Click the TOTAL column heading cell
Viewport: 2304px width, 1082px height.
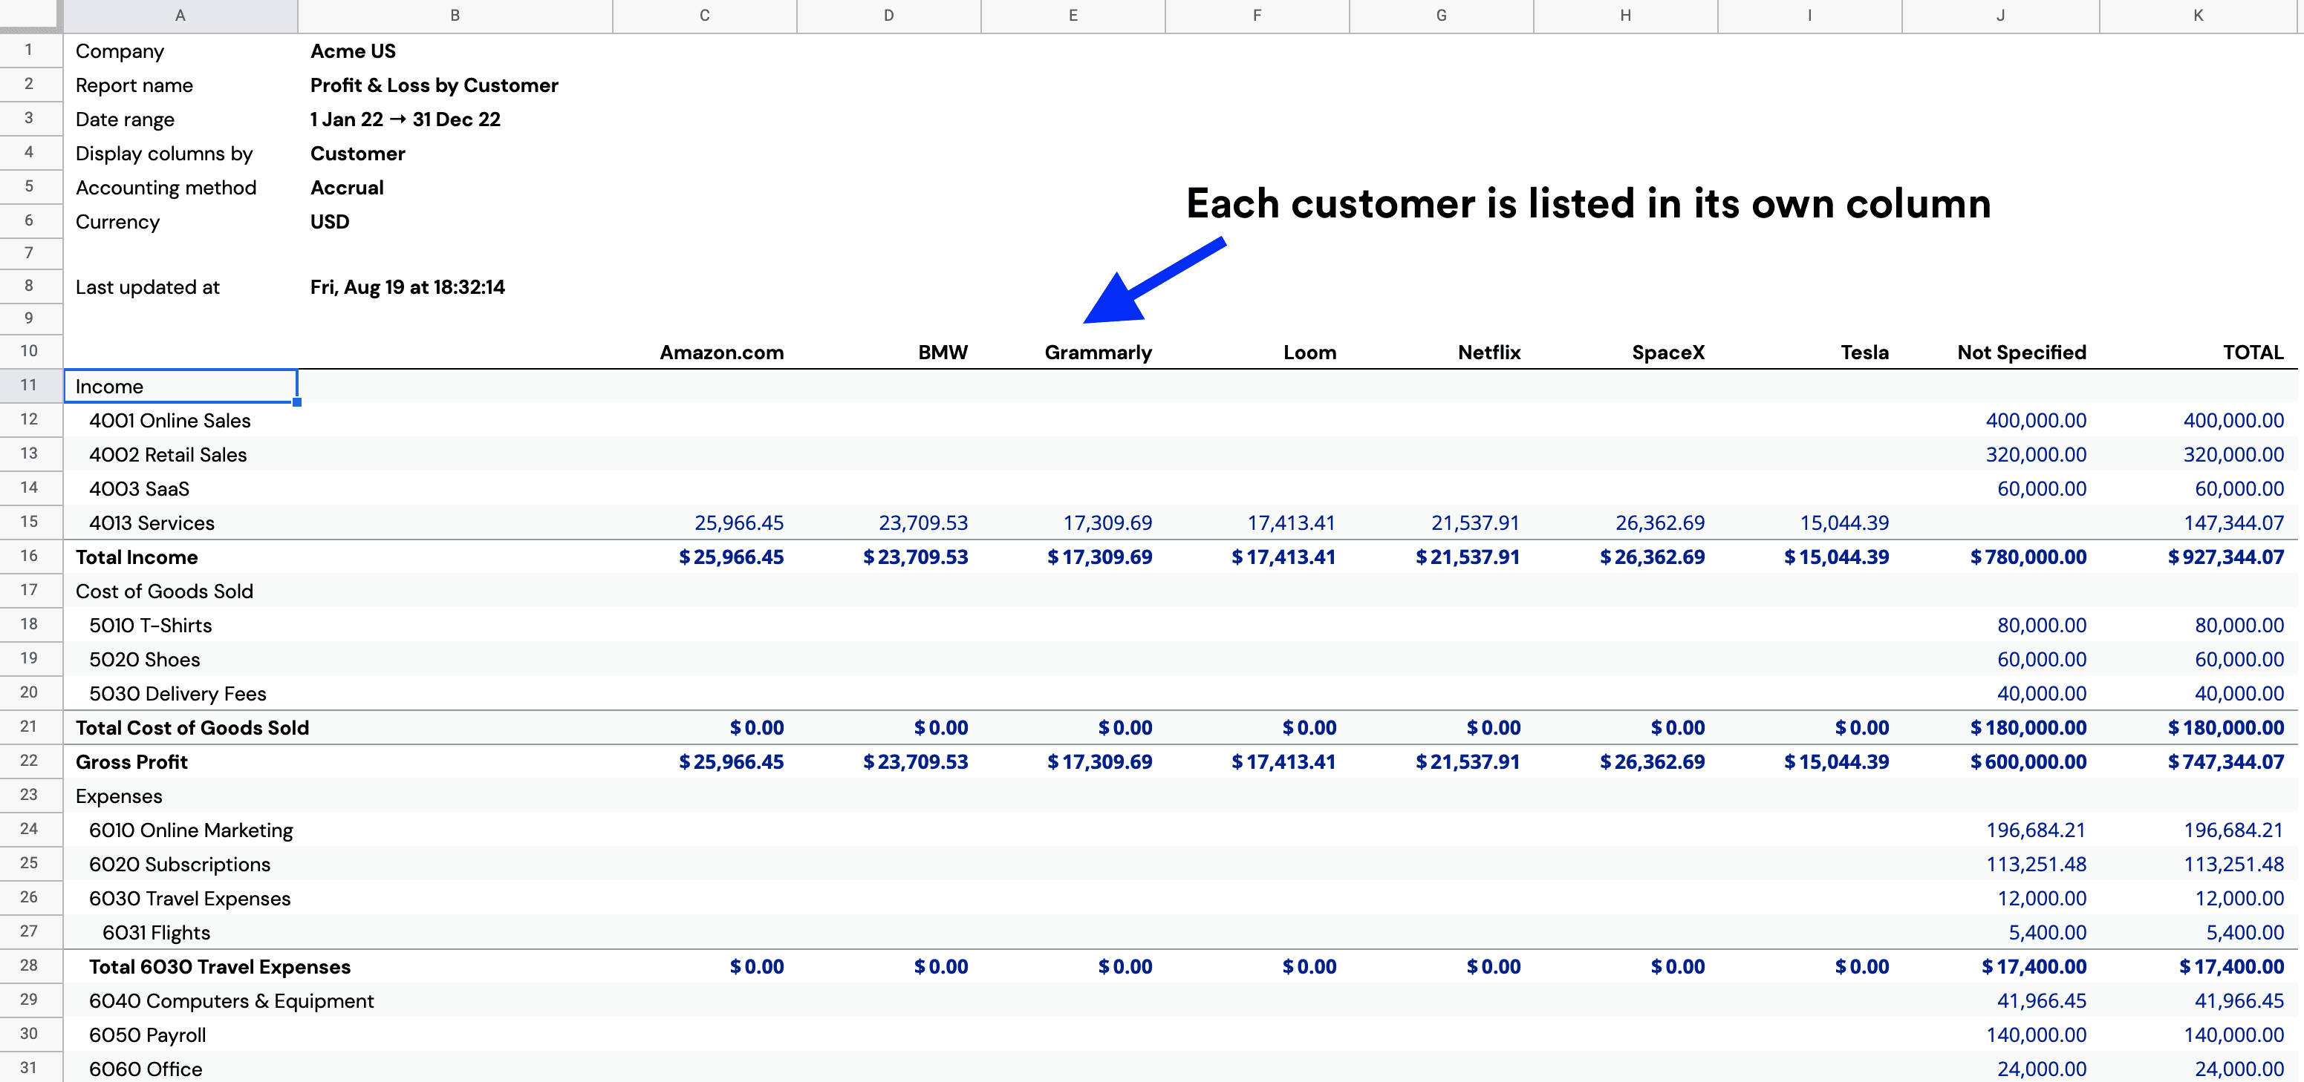pos(2252,352)
